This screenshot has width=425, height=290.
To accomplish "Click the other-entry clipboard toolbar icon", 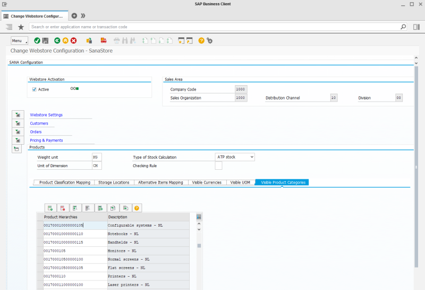I will (x=89, y=41).
